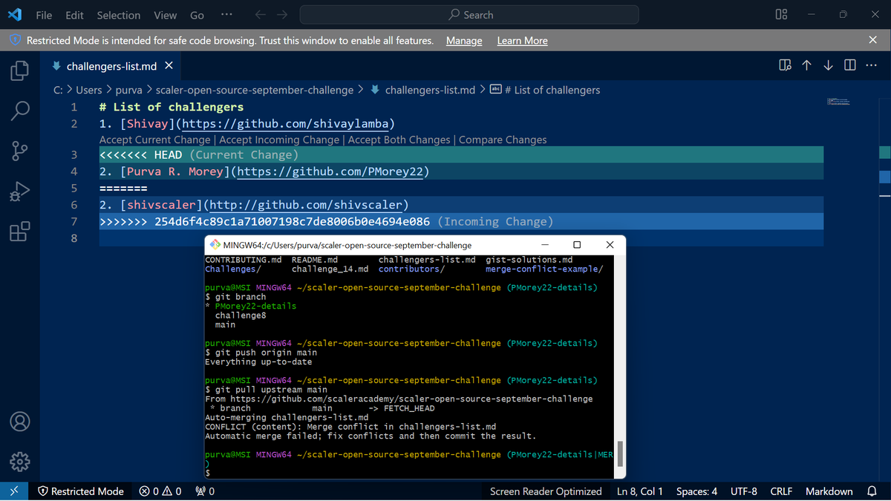This screenshot has width=891, height=501.
Task: Select the challengers-list.md editor tab
Action: click(111, 65)
